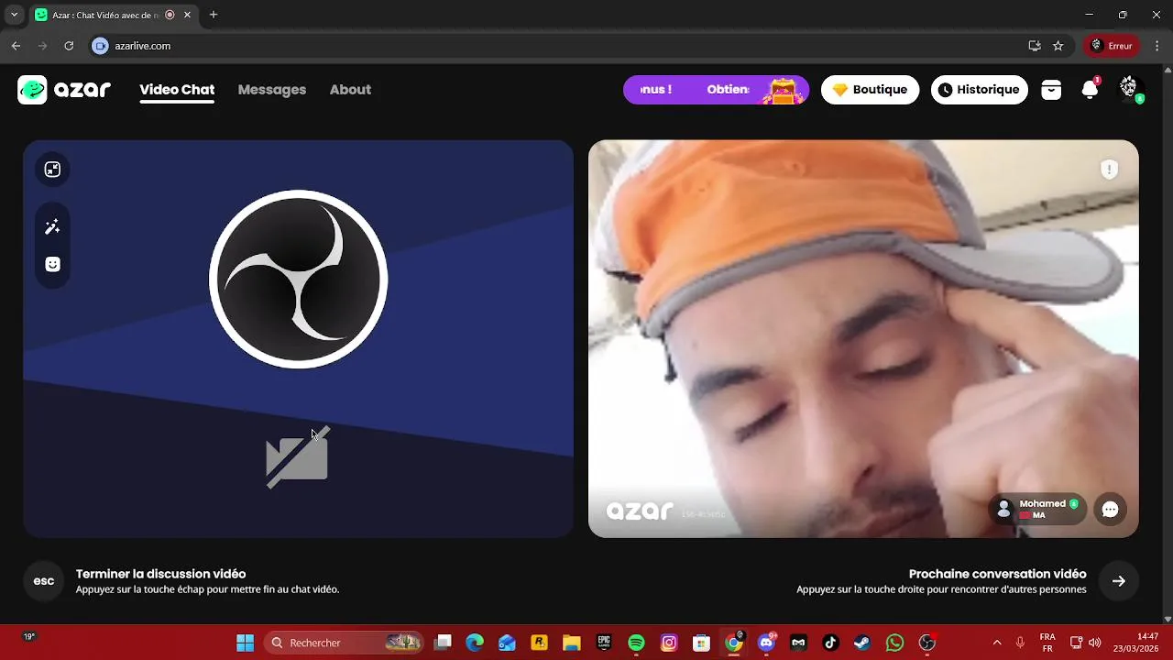This screenshot has width=1173, height=660.
Task: Open the Boutique shop
Action: 870,90
